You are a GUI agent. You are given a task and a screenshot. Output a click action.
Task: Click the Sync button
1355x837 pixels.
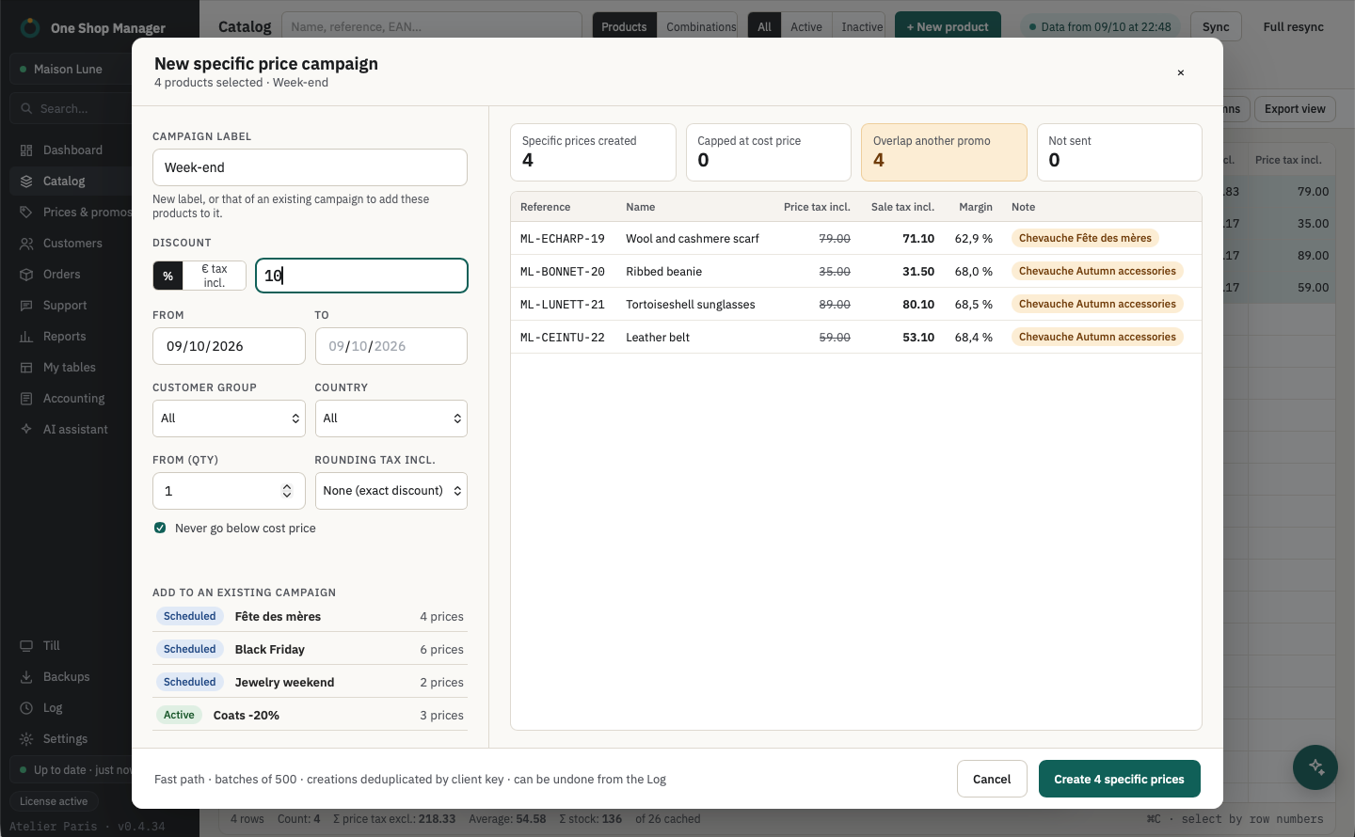[1216, 27]
